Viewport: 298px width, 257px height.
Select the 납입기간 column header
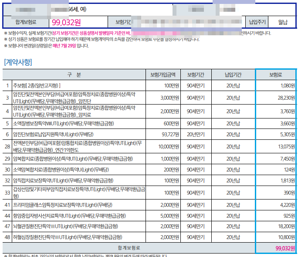pyautogui.click(x=233, y=74)
